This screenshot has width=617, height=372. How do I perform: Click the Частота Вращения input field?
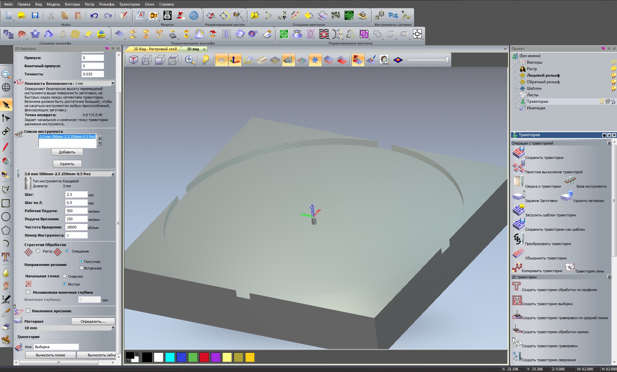pyautogui.click(x=76, y=227)
